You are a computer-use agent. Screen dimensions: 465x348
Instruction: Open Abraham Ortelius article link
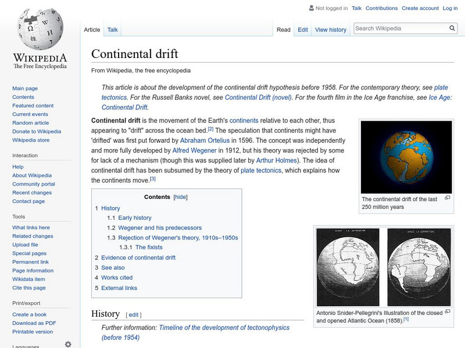click(x=205, y=140)
